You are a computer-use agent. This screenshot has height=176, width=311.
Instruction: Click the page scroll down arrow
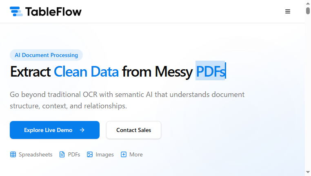tap(308, 172)
